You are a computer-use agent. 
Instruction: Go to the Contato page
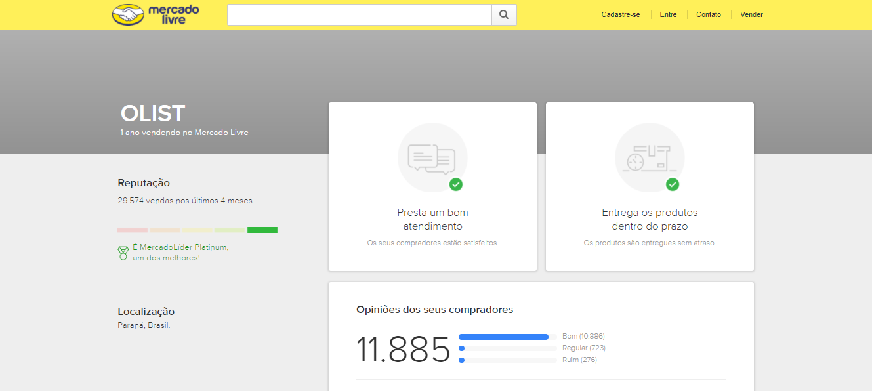(709, 14)
